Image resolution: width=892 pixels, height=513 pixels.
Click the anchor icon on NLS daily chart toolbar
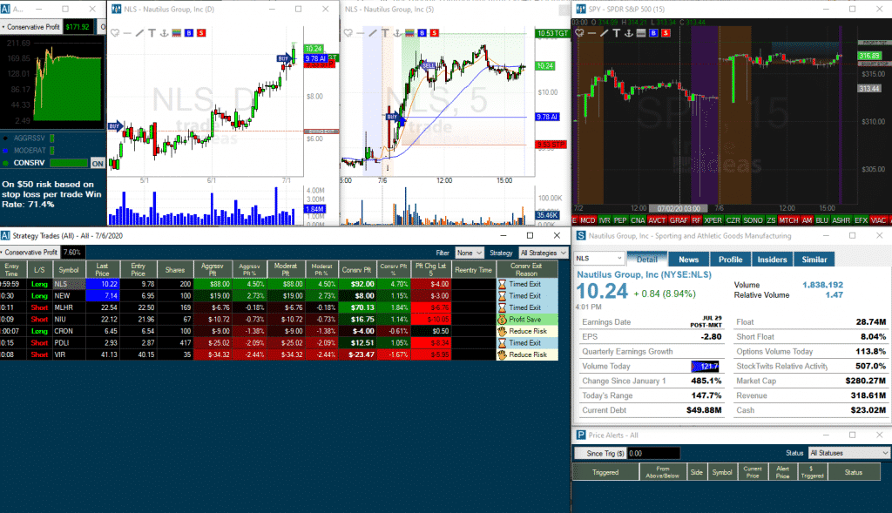pyautogui.click(x=165, y=33)
